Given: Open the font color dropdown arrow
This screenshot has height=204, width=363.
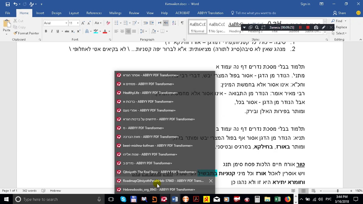Looking at the screenshot, I should point(109,31).
